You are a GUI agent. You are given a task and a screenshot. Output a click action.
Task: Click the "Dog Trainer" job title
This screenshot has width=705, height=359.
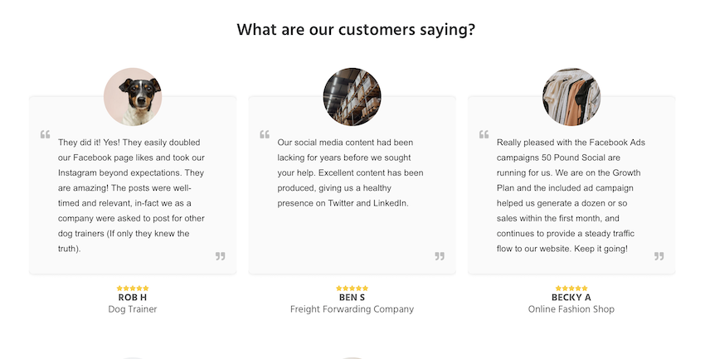pos(133,309)
